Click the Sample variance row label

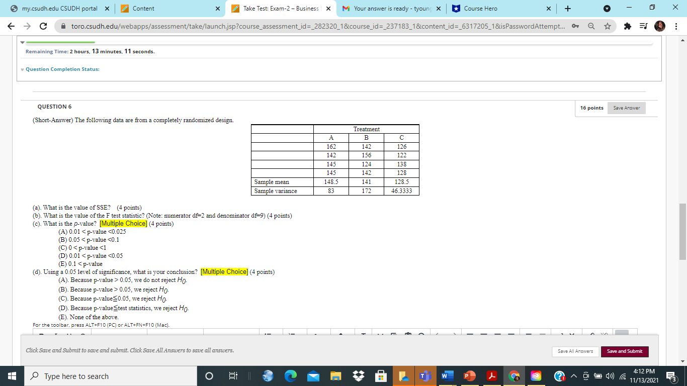pyautogui.click(x=276, y=191)
